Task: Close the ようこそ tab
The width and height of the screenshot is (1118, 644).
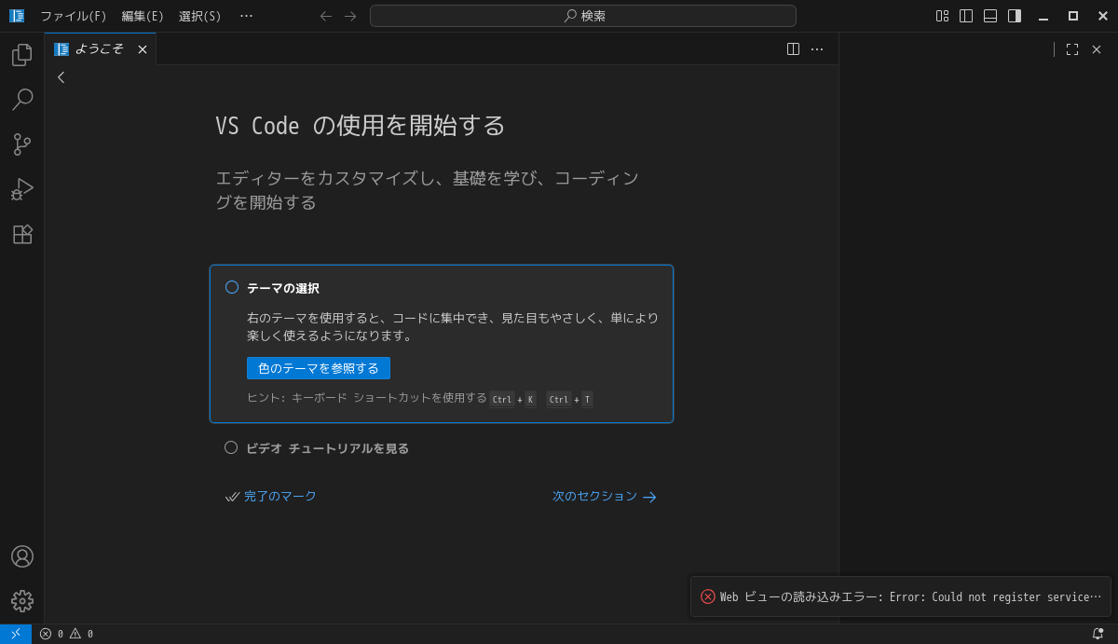Action: coord(143,49)
